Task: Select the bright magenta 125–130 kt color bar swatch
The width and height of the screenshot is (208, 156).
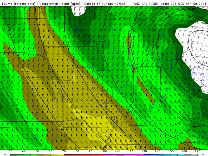Action: pyautogui.click(x=141, y=154)
